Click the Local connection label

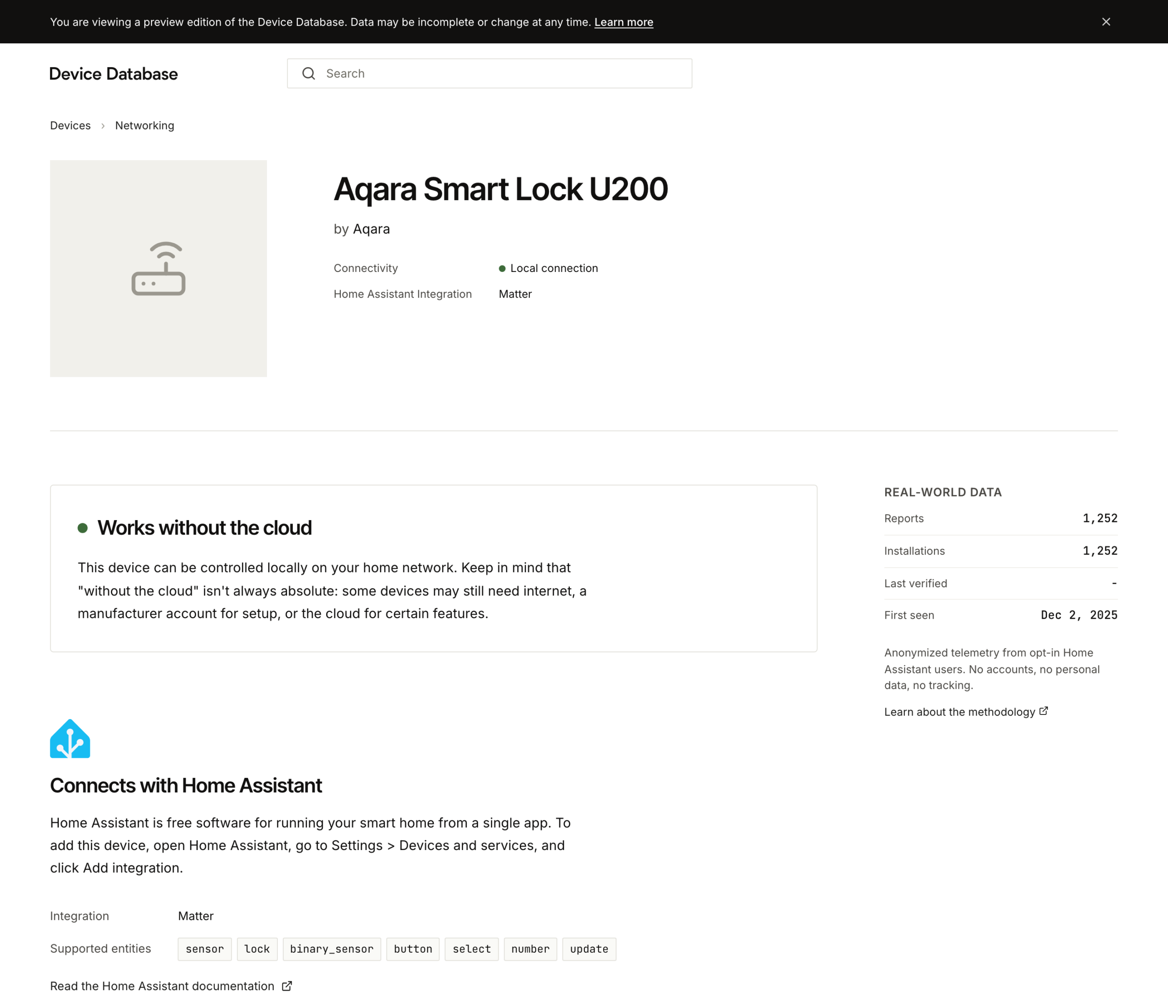(x=554, y=268)
